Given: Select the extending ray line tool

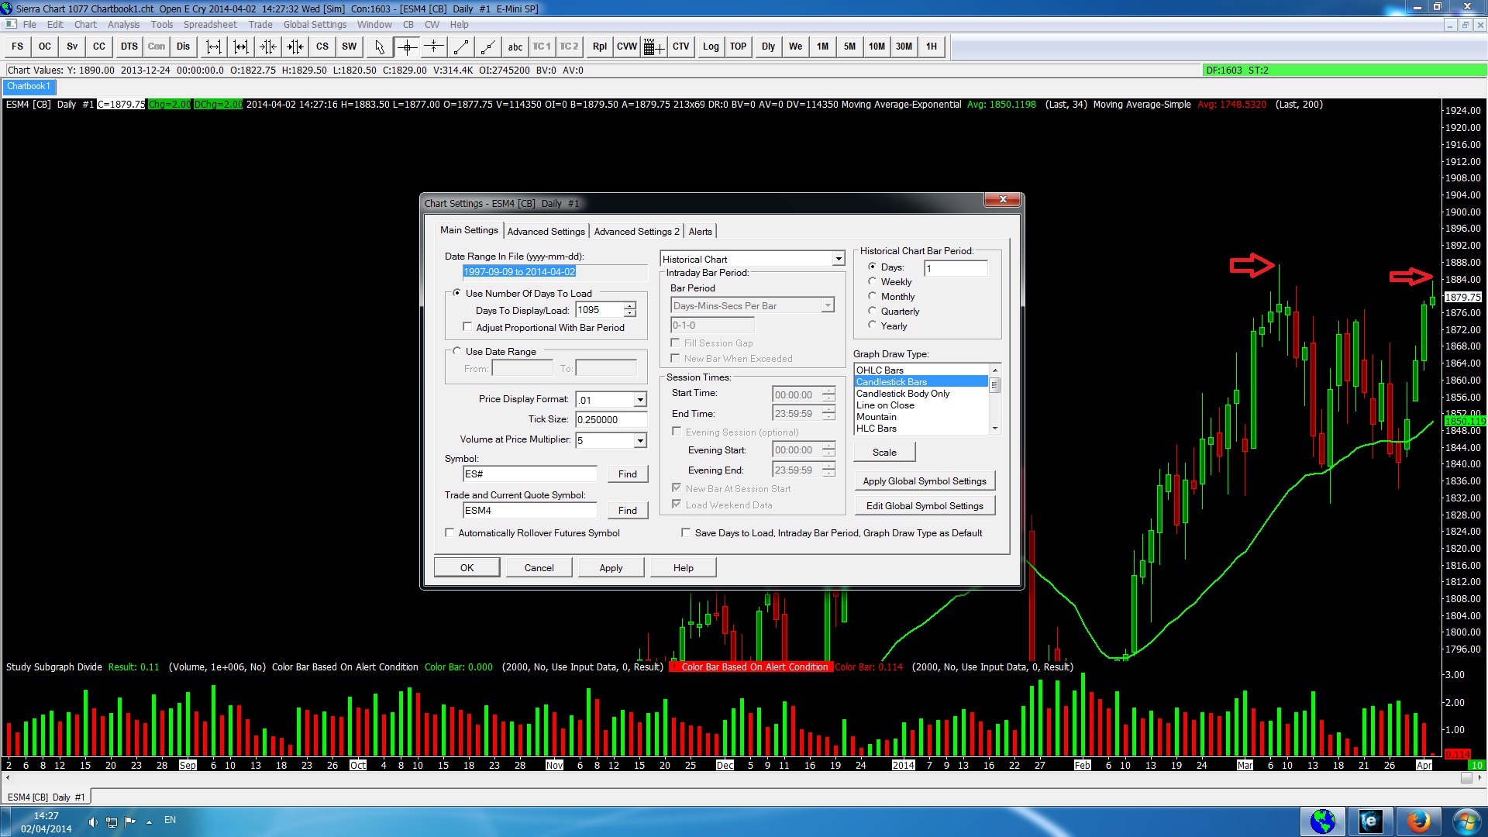Looking at the screenshot, I should tap(487, 46).
